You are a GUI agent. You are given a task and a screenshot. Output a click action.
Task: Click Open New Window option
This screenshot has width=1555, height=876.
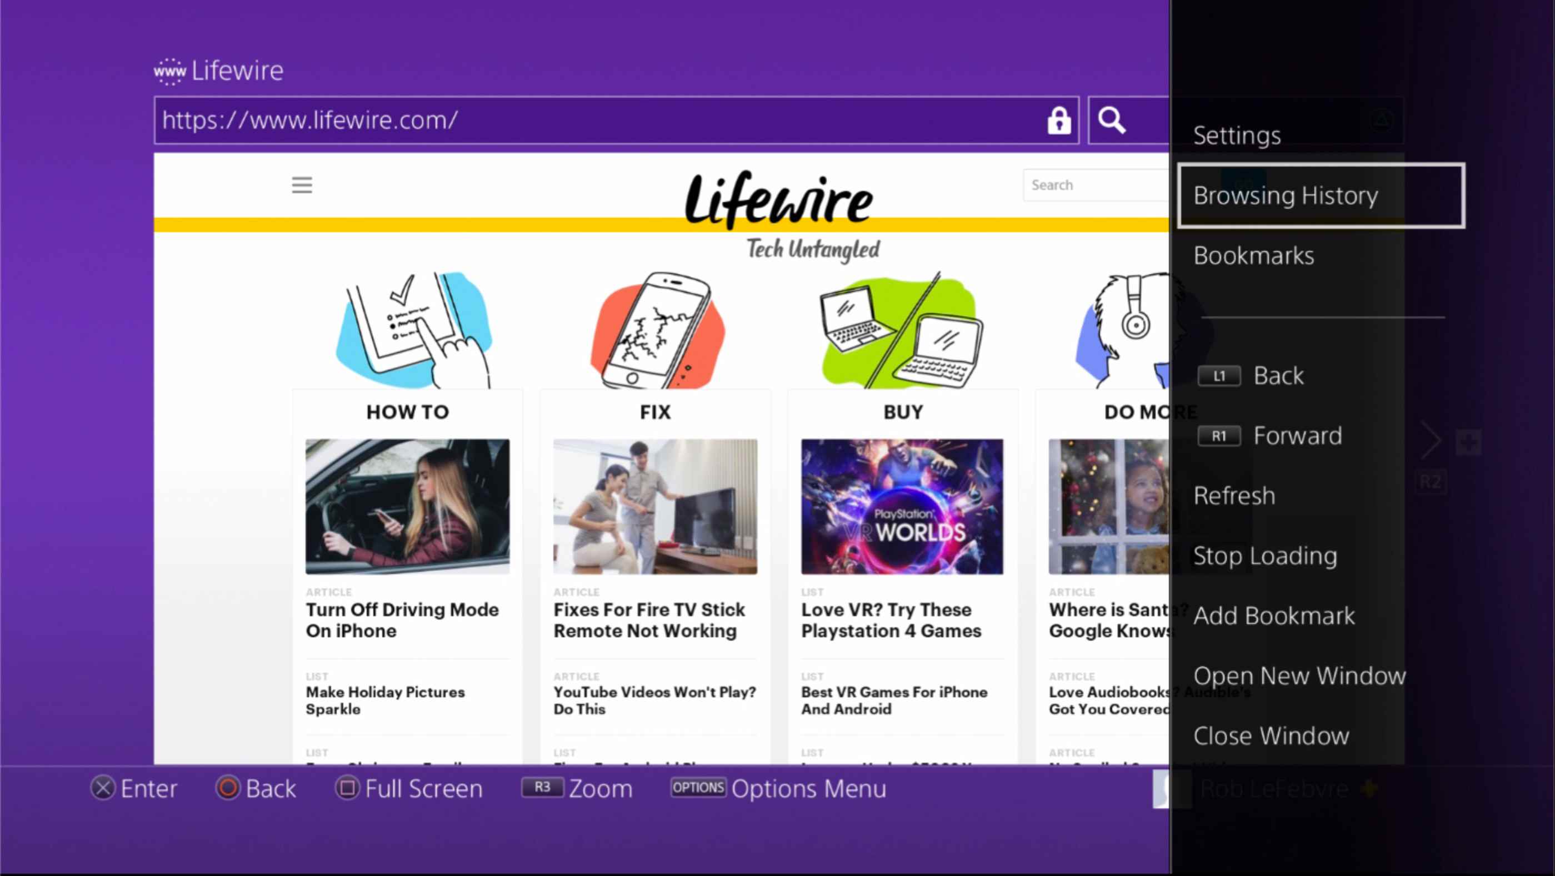(1300, 676)
